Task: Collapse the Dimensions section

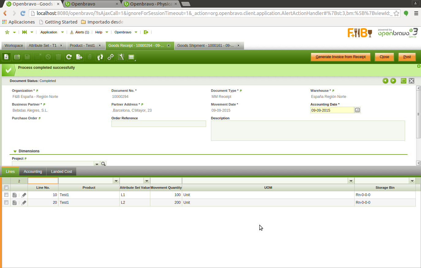Action: (15, 151)
